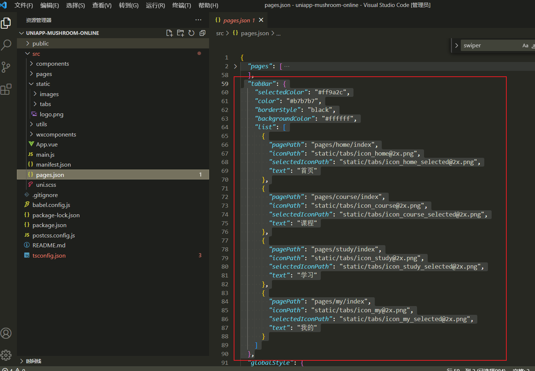
Task: Select pages.json in the file tree
Action: pyautogui.click(x=113, y=175)
